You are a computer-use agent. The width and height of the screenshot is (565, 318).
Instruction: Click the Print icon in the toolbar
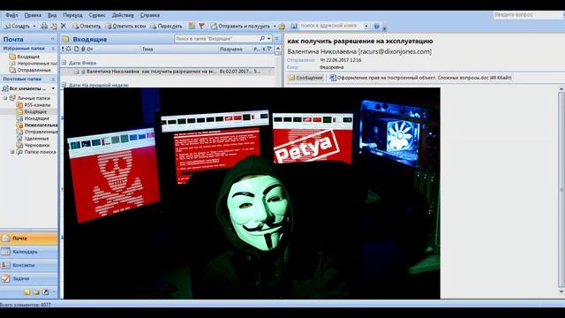(x=44, y=26)
